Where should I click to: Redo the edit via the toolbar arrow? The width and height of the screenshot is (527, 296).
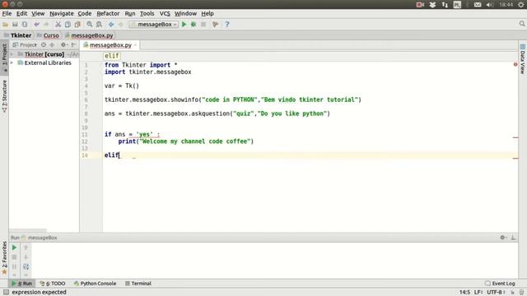tap(46, 25)
